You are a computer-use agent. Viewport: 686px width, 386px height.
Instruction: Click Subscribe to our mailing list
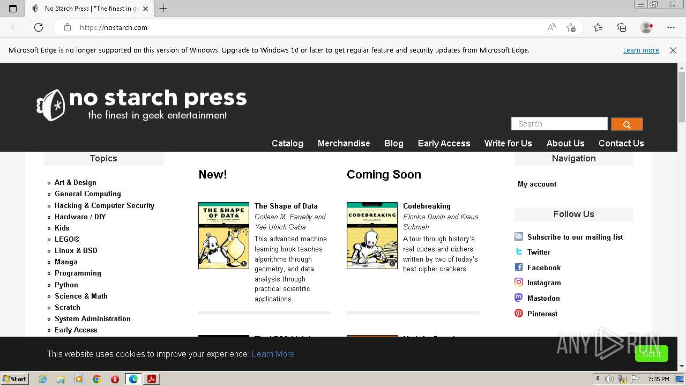coord(575,237)
